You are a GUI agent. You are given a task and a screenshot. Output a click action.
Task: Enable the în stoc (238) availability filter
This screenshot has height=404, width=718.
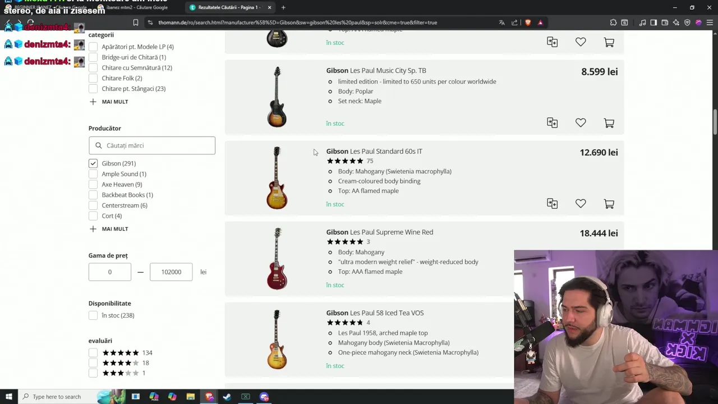93,315
